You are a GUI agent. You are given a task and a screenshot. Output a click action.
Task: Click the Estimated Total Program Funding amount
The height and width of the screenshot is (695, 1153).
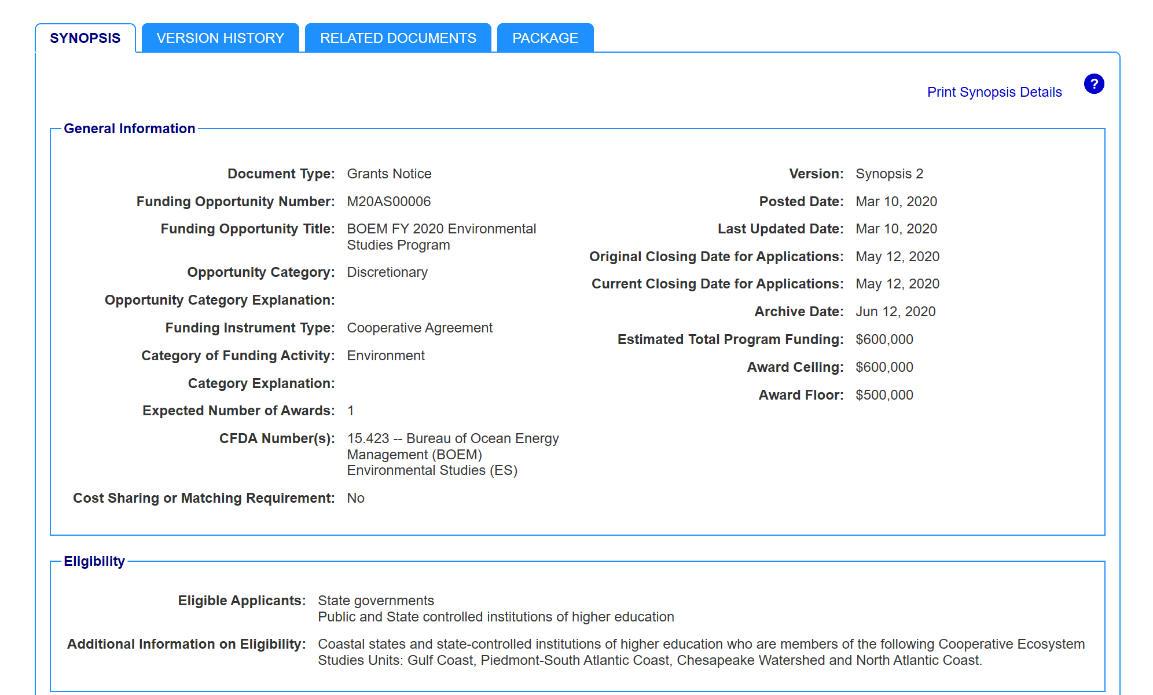(x=884, y=339)
